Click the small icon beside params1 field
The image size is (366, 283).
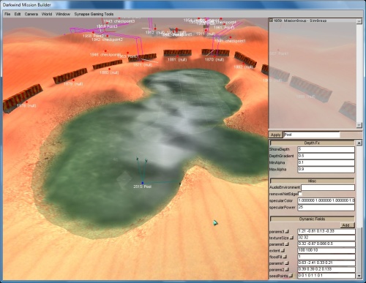(287, 263)
